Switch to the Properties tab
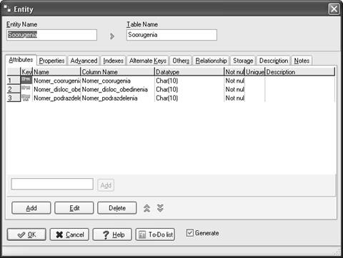The image size is (343, 258). [51, 61]
